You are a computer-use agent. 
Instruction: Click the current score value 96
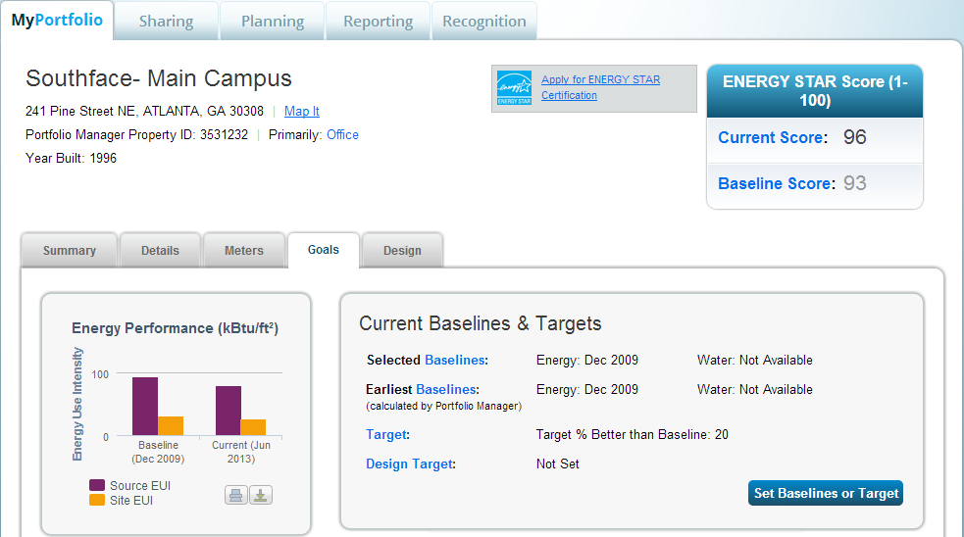point(854,137)
